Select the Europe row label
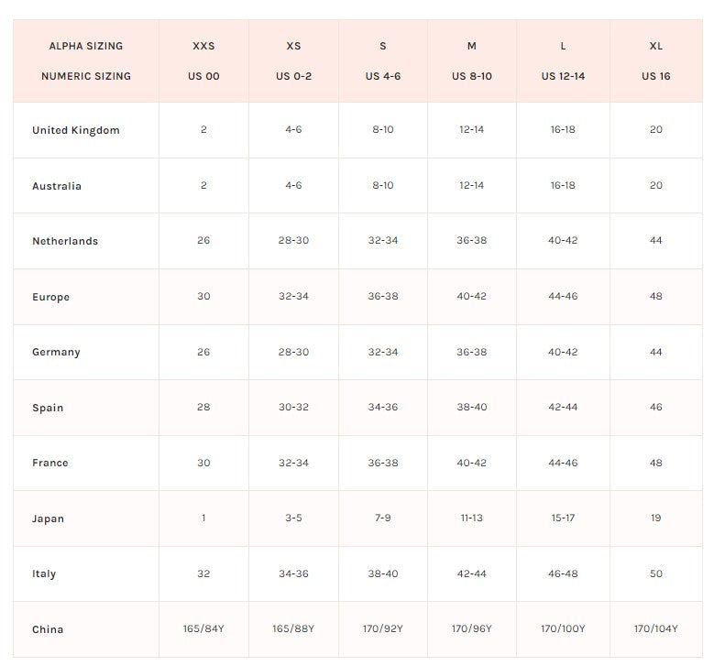Image resolution: width=714 pixels, height=666 pixels. click(51, 297)
